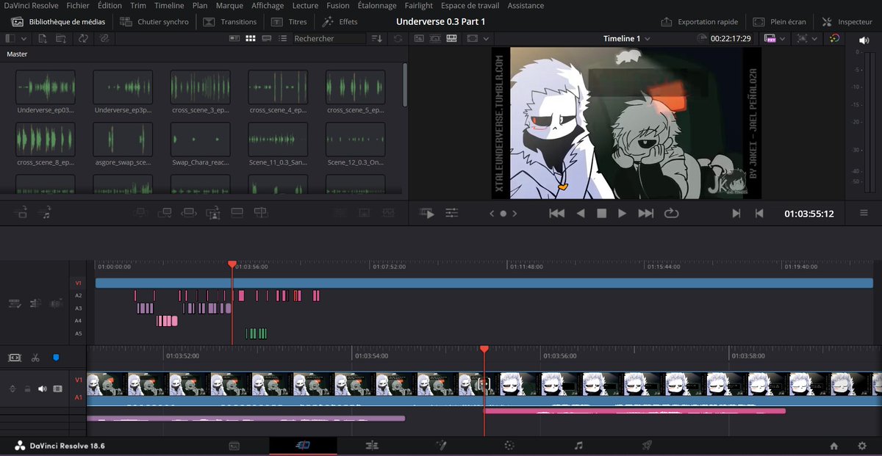Open the Fusion page wand icon

point(441,445)
